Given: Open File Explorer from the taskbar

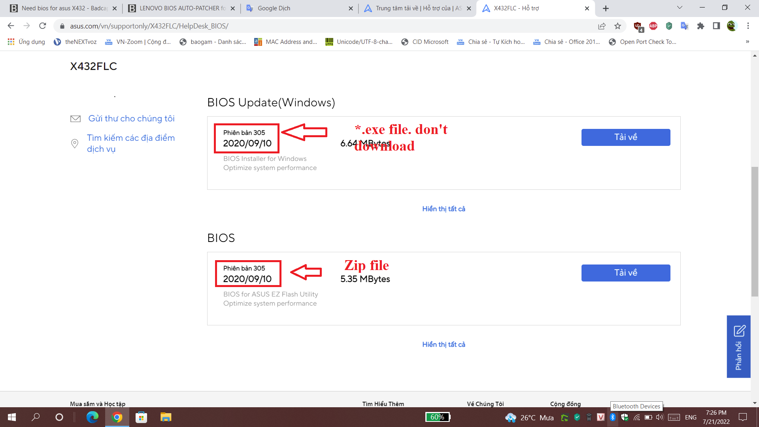Looking at the screenshot, I should (166, 417).
